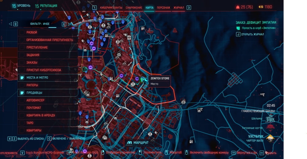Click the 3 key hint right of tabs
307x159 pixels.
pos(189,8)
